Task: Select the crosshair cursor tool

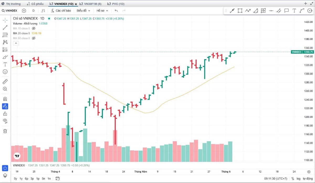Action: tap(5, 20)
